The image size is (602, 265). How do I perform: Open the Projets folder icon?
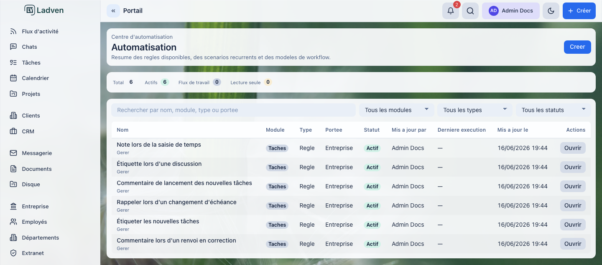click(13, 94)
